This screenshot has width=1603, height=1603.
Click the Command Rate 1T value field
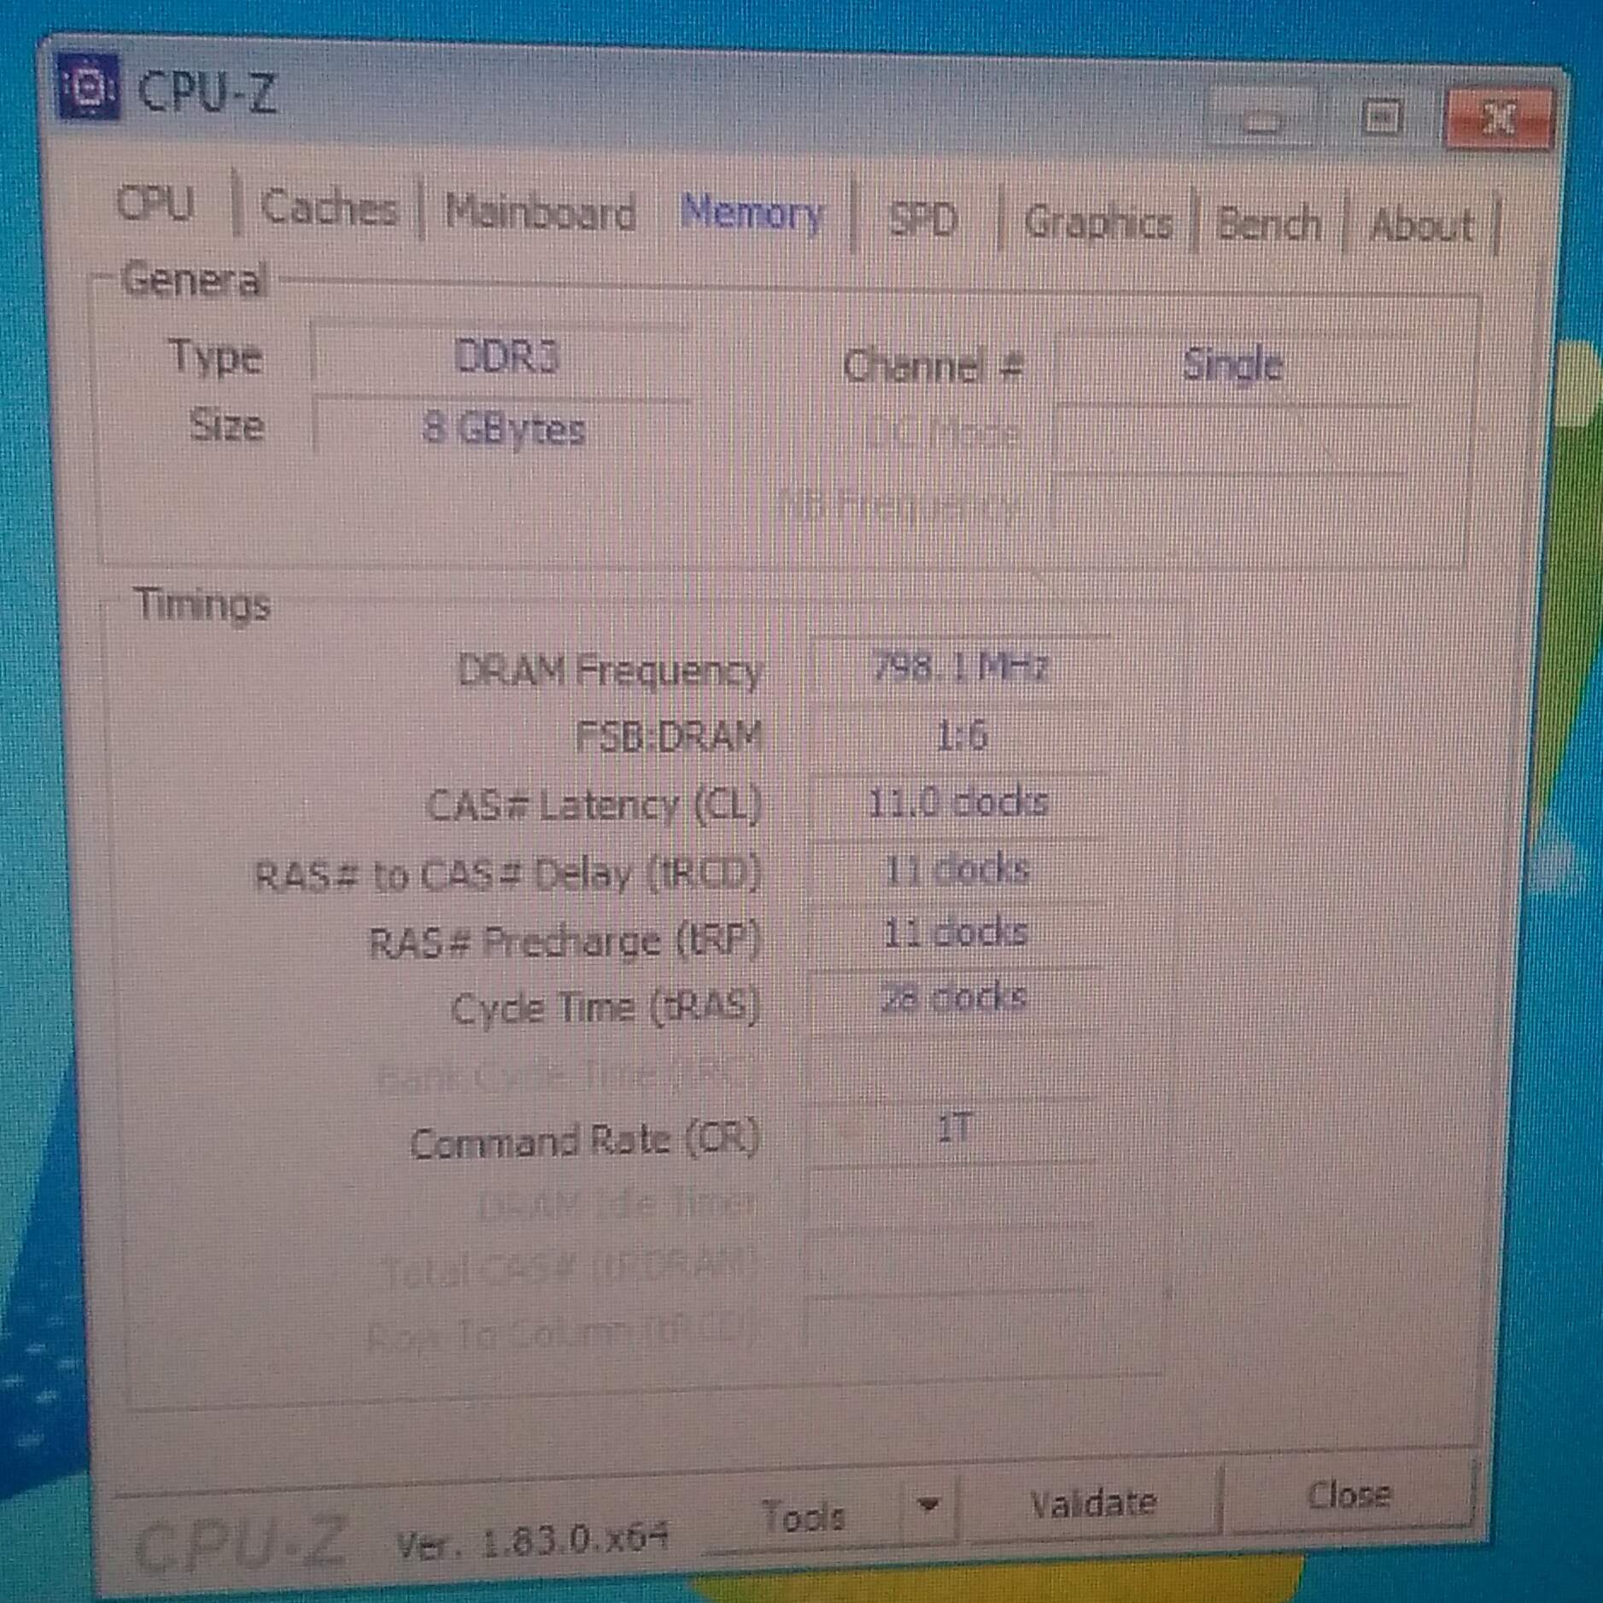pos(952,1131)
